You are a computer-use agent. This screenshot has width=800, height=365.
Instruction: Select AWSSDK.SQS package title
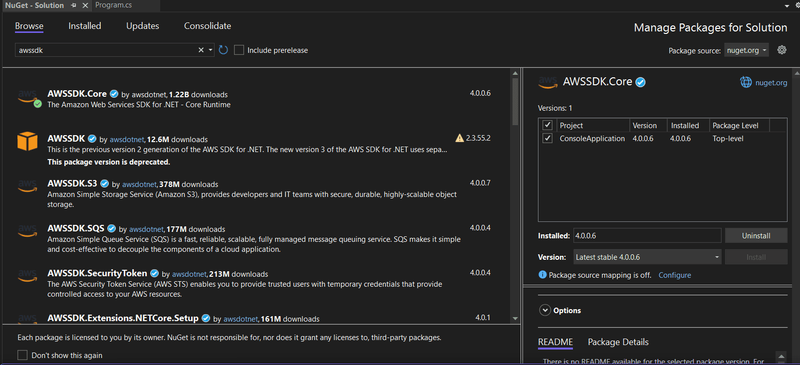click(76, 228)
